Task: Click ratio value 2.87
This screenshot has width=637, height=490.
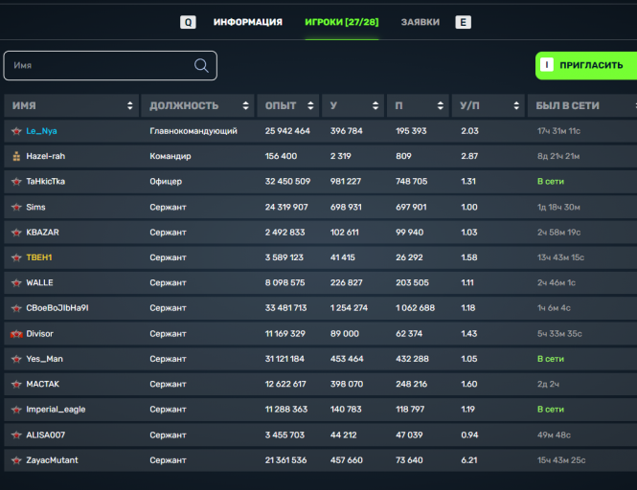Action: tap(469, 156)
